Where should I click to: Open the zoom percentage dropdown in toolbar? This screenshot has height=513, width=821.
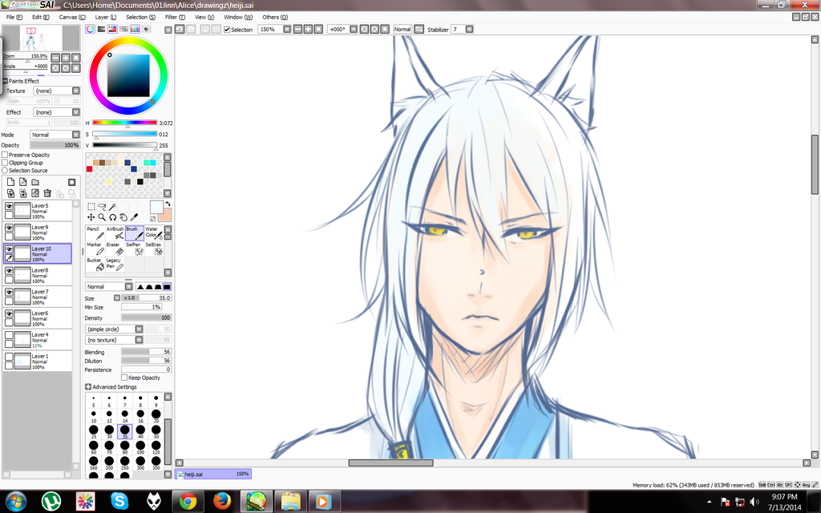[287, 30]
